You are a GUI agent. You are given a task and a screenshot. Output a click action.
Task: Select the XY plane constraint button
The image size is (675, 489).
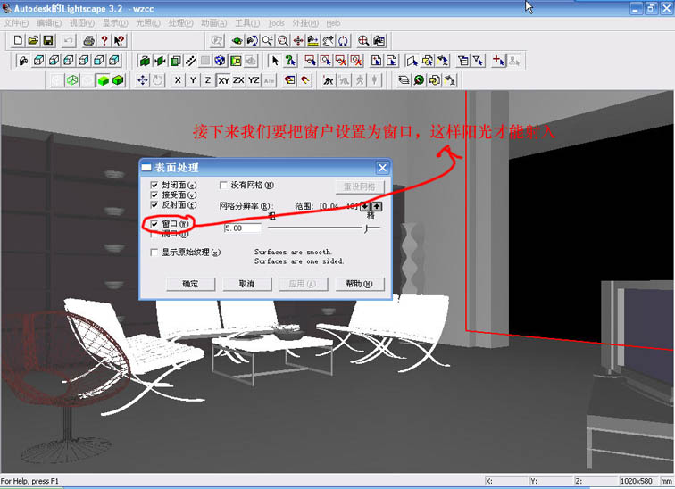(224, 80)
